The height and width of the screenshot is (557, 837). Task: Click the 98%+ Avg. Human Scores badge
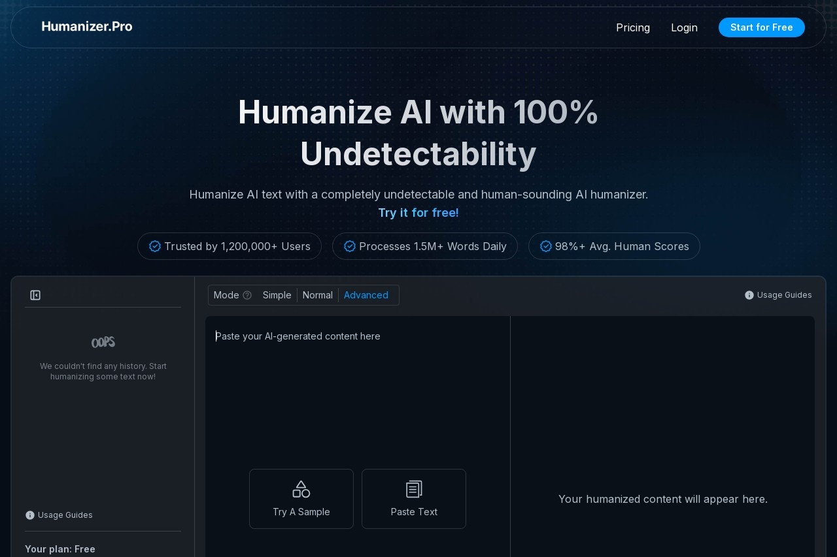[x=614, y=246]
